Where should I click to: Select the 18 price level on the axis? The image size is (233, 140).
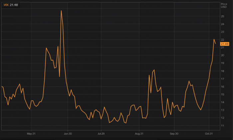pos(222,71)
